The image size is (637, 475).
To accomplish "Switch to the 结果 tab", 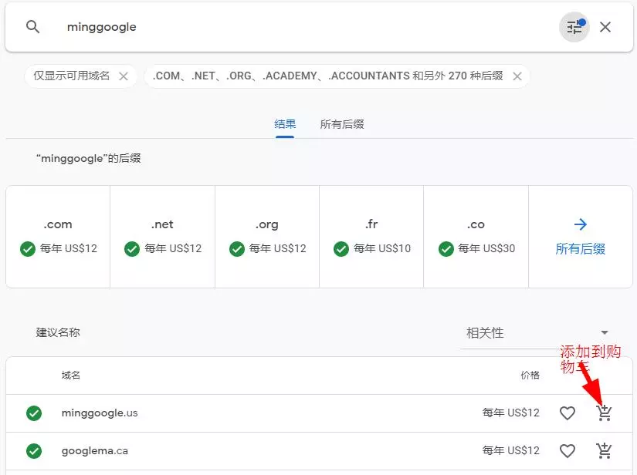I will tap(285, 124).
